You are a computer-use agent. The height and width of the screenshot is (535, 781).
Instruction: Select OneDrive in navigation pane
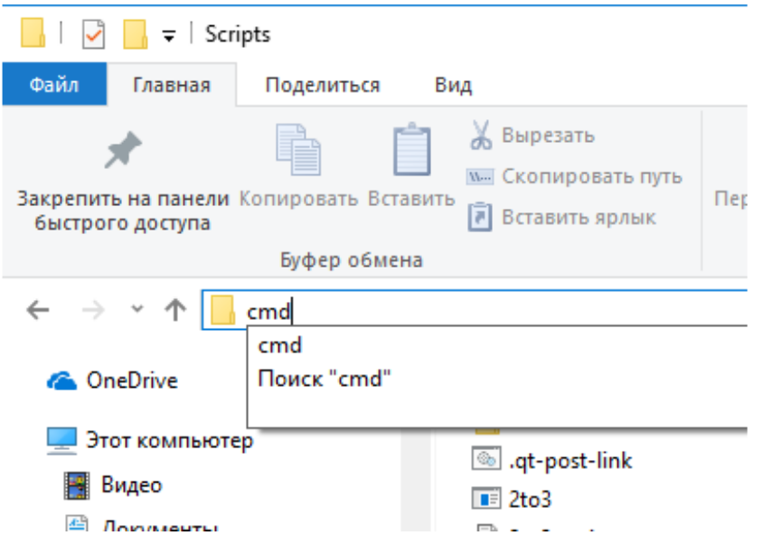click(x=131, y=380)
